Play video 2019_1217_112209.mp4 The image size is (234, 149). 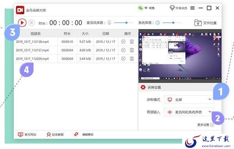tap(123, 59)
